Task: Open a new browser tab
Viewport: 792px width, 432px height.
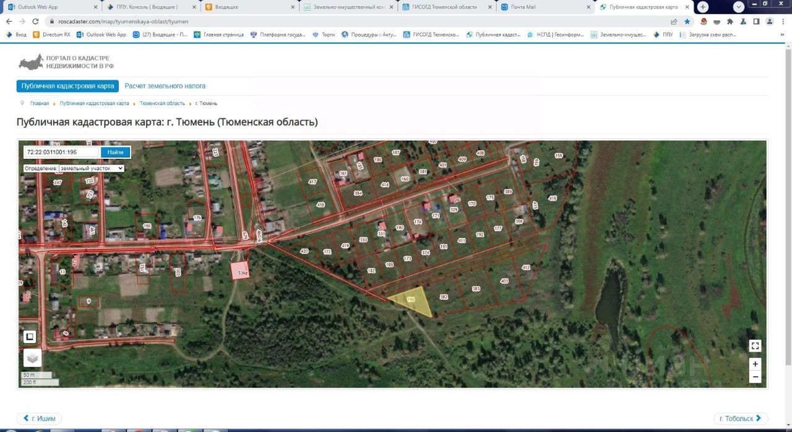Action: point(703,7)
